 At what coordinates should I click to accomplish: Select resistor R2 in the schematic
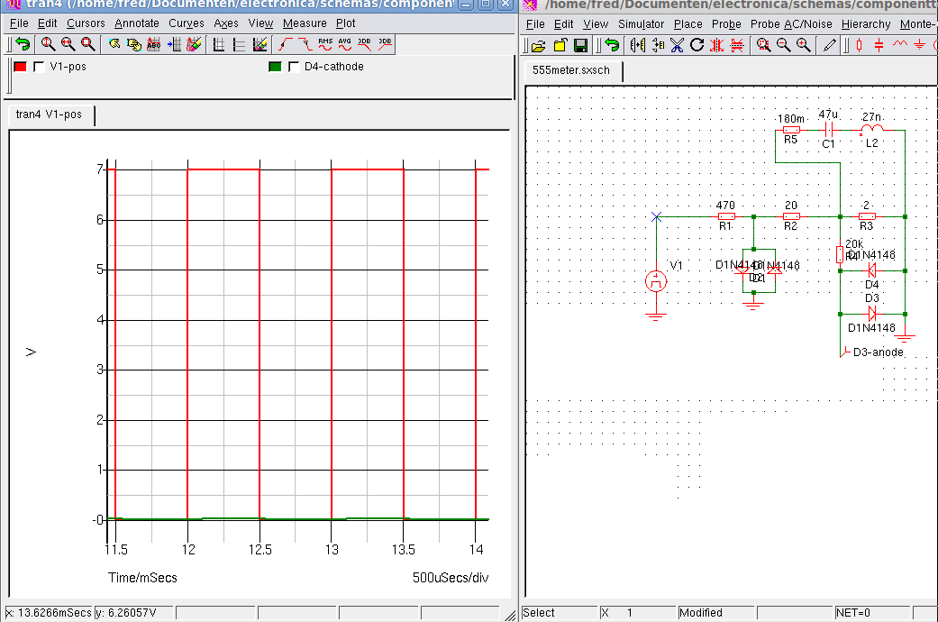coord(791,216)
